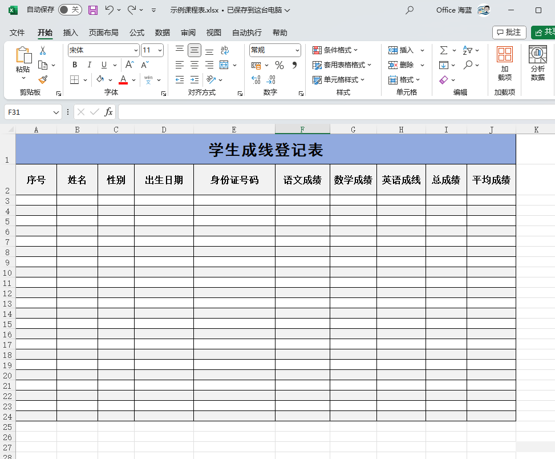Apply red font color A swatch

click(x=123, y=80)
